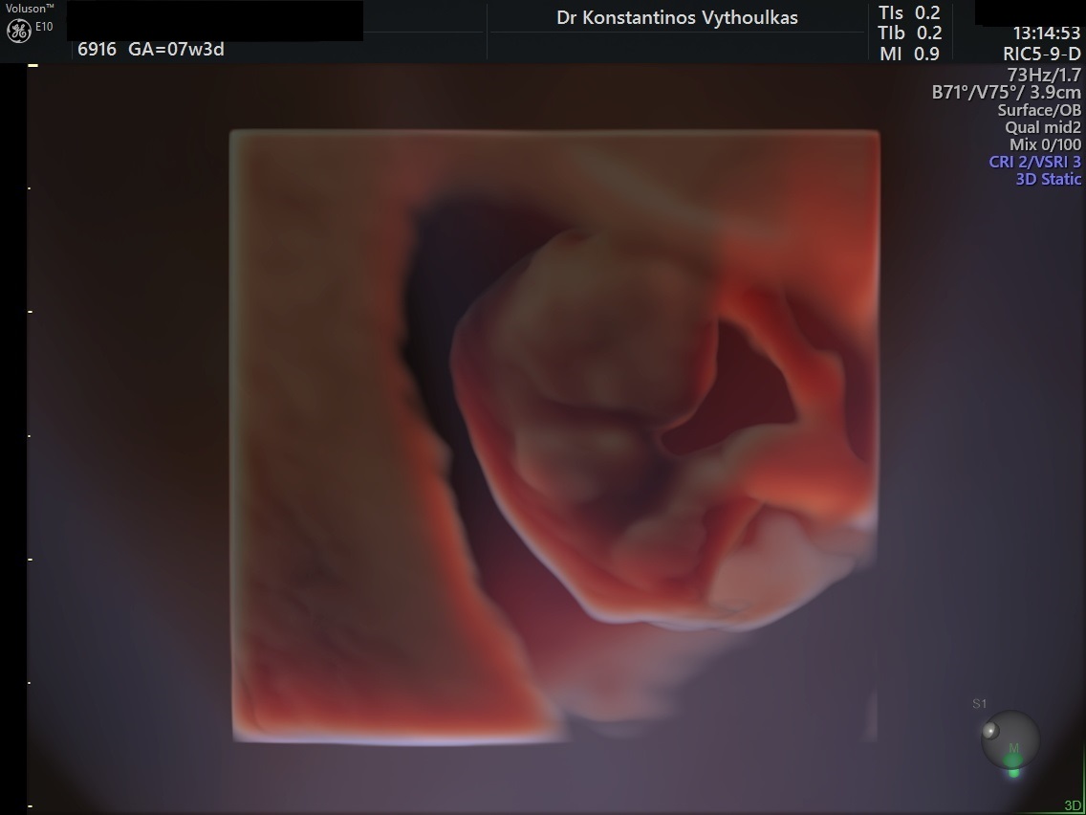This screenshot has height=815, width=1086.
Task: Click the GE logo icon
Action: pyautogui.click(x=18, y=31)
